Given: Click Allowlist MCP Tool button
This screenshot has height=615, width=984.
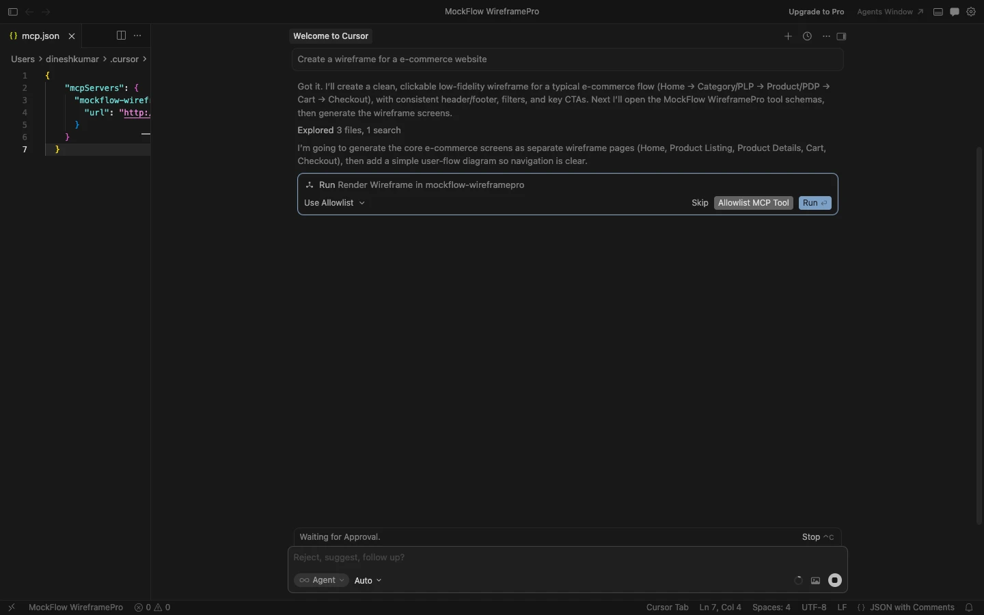Looking at the screenshot, I should tap(754, 203).
